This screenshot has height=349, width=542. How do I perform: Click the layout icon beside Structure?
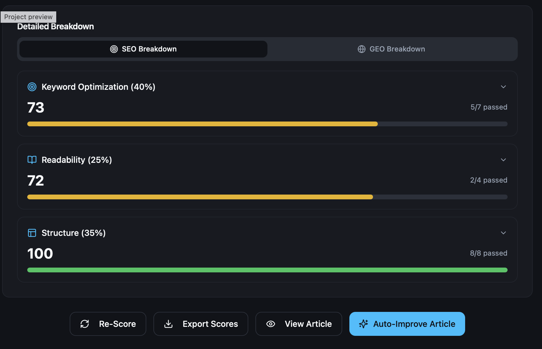point(32,233)
